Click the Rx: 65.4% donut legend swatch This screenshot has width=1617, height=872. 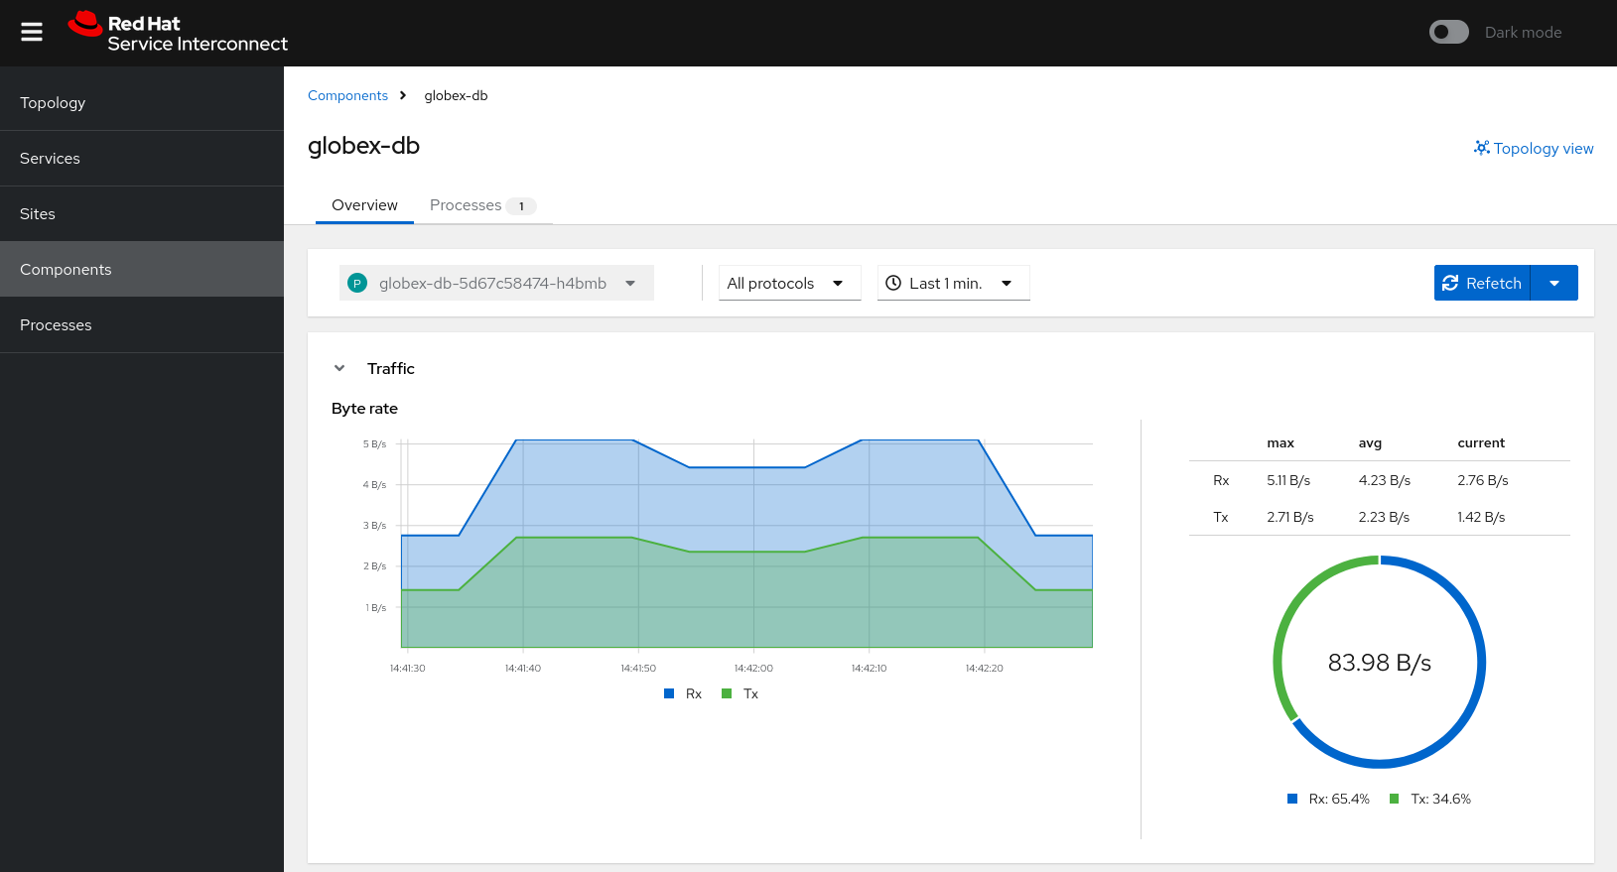(1292, 799)
